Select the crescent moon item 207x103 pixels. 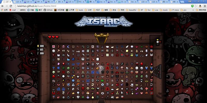tap(68, 47)
